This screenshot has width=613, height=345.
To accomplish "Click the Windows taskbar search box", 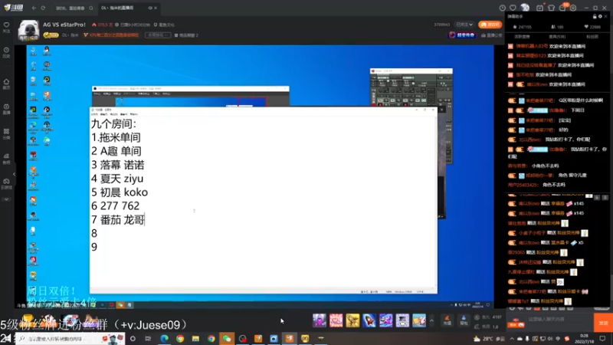I will click(70, 338).
